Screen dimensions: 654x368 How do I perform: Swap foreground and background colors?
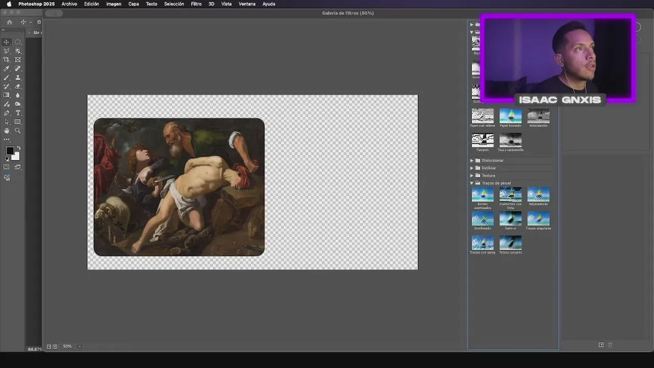(18, 148)
